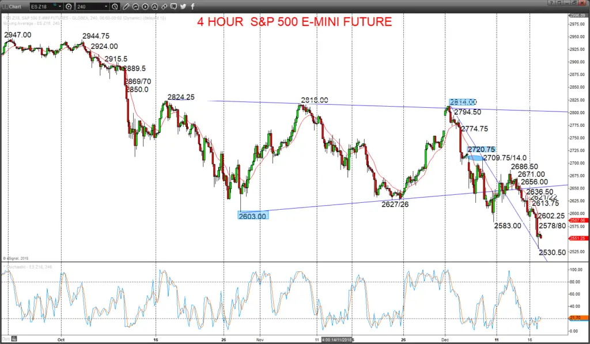Screen dimensions: 590x344
Task: Expand the 240 interval dropdown arrow
Action: (106, 6)
